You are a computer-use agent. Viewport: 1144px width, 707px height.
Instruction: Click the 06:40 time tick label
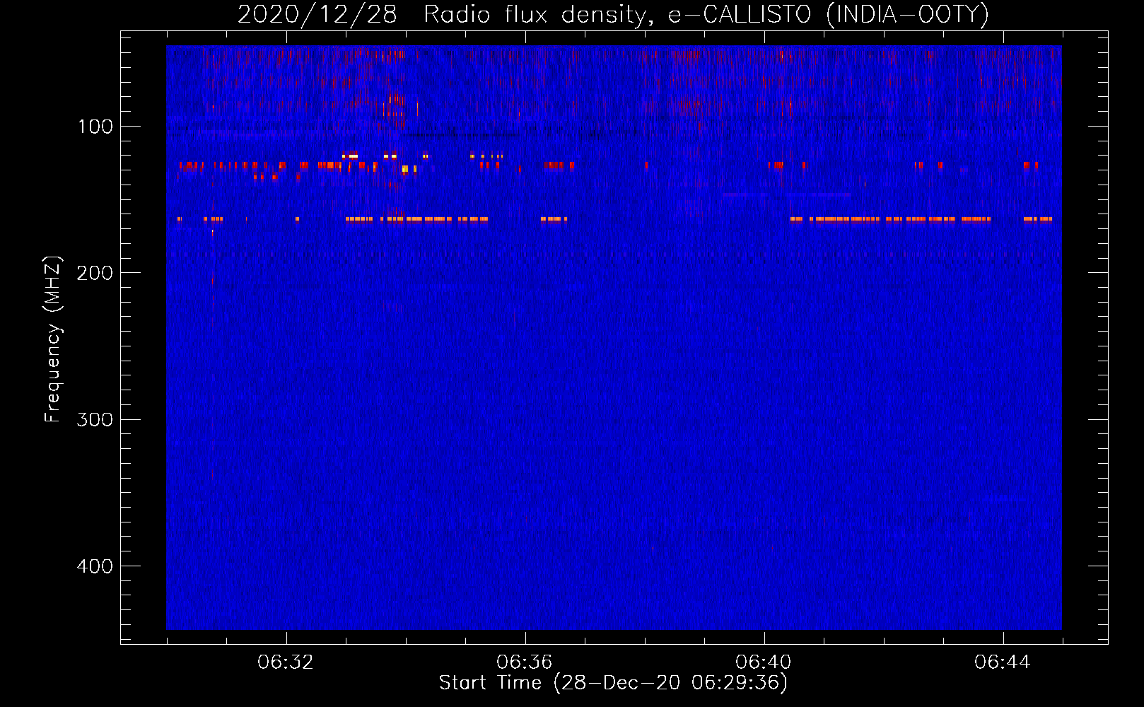[764, 662]
